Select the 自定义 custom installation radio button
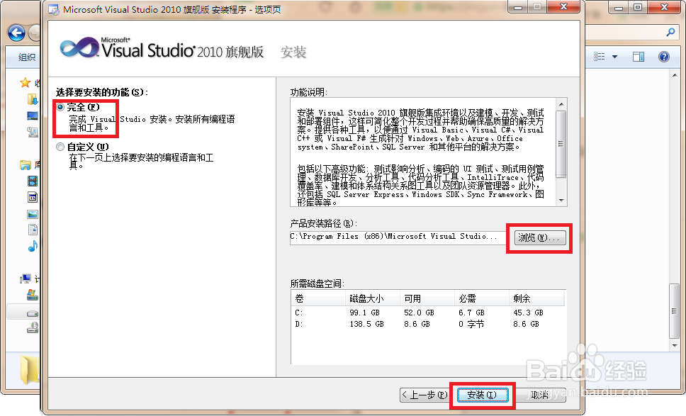 pyautogui.click(x=60, y=147)
